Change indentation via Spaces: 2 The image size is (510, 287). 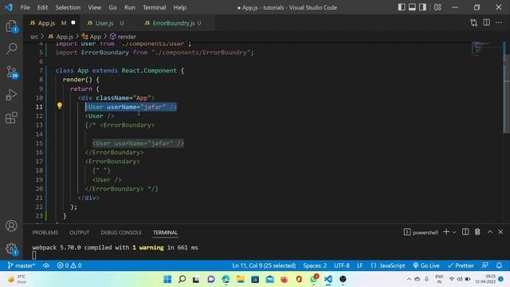[315, 265]
